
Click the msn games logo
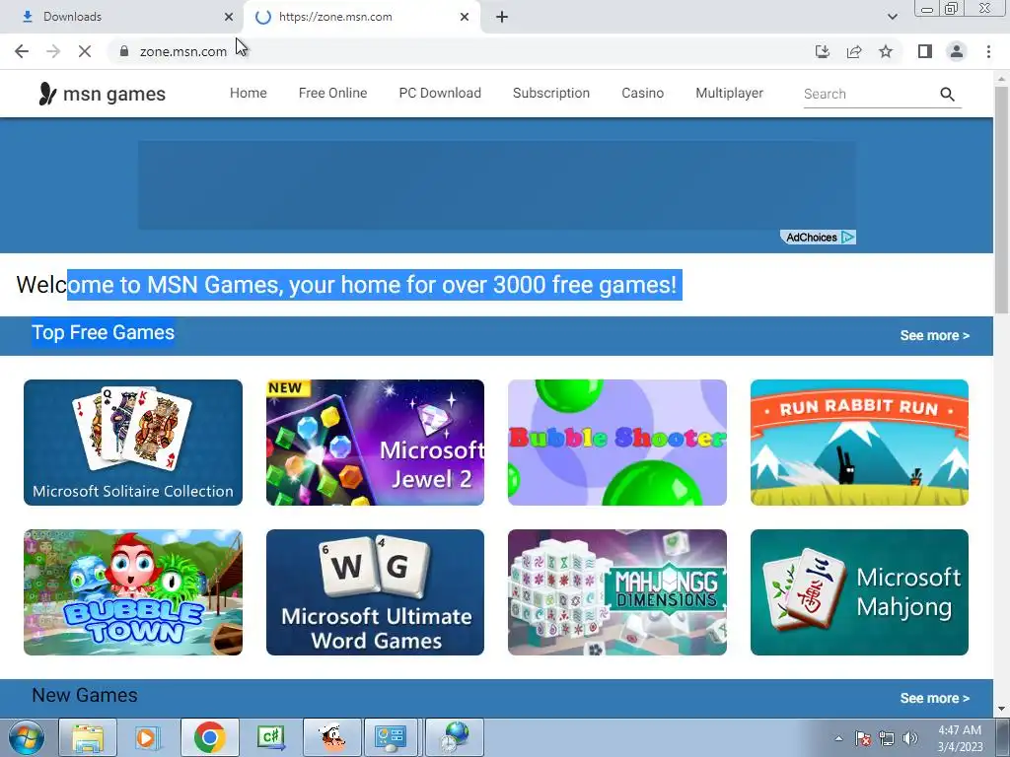pos(102,94)
